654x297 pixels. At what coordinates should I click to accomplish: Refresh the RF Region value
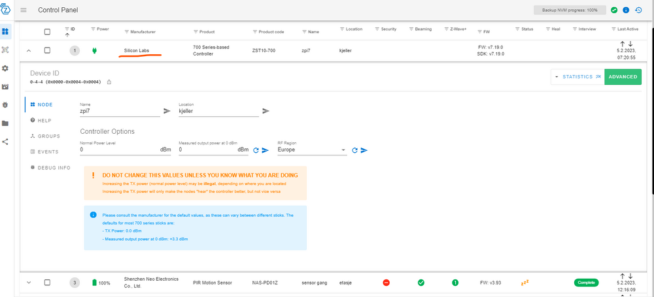[354, 150]
